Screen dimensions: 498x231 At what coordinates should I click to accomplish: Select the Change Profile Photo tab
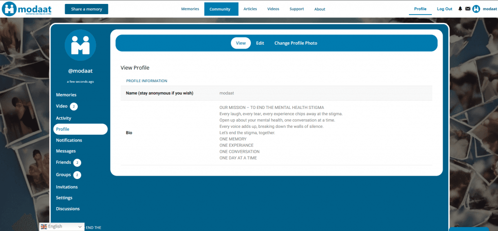click(296, 43)
